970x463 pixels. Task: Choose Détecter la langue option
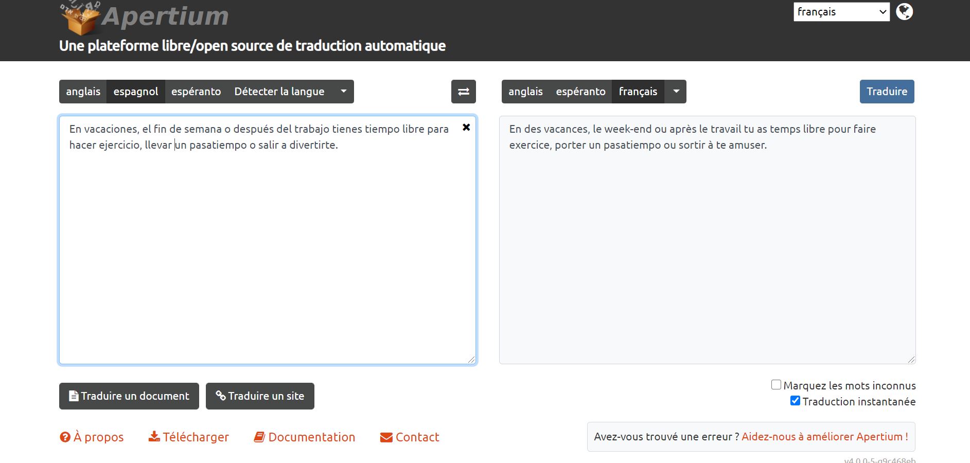tap(279, 92)
